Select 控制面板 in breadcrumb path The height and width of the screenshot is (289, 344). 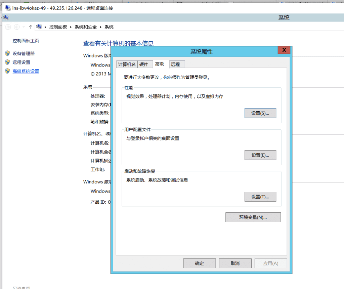(x=58, y=27)
